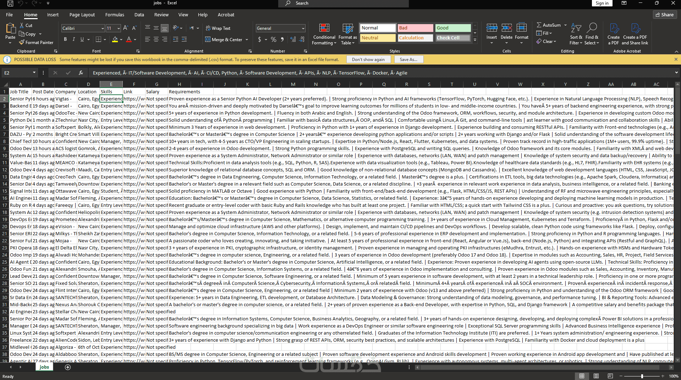Click Don't show again button
This screenshot has height=380, width=681.
click(368, 60)
